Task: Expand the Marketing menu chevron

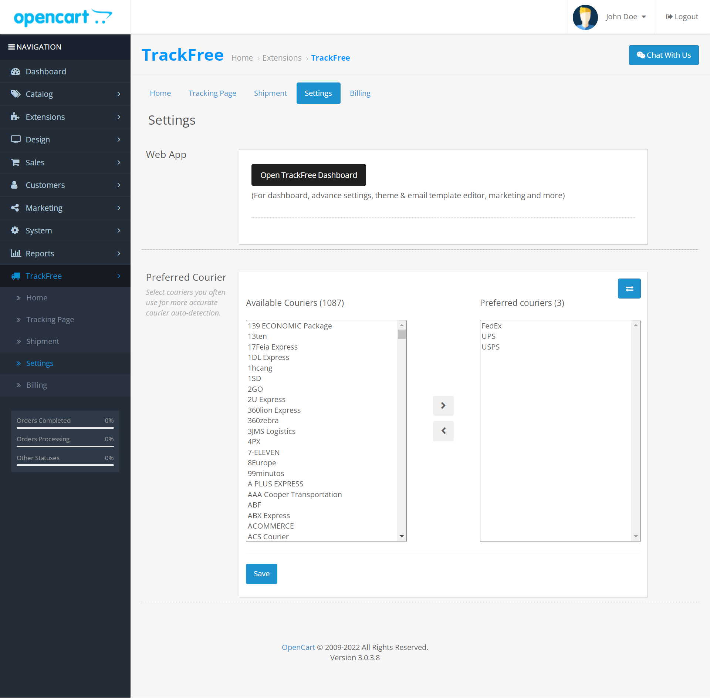Action: (119, 208)
